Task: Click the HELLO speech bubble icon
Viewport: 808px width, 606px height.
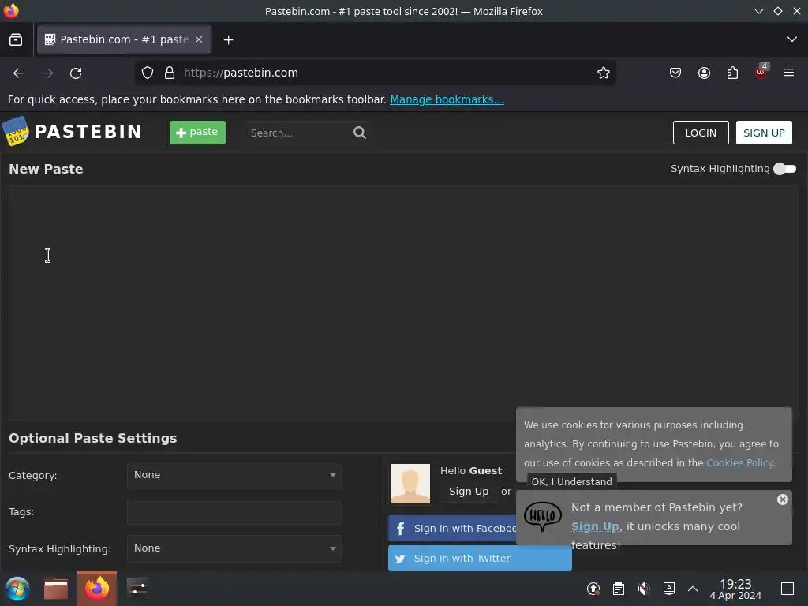Action: [543, 516]
